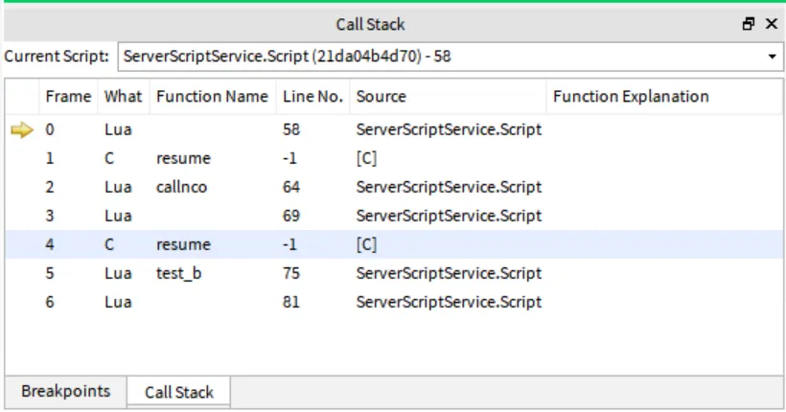Click ServerScriptService.Script source in frame 2

tap(450, 188)
